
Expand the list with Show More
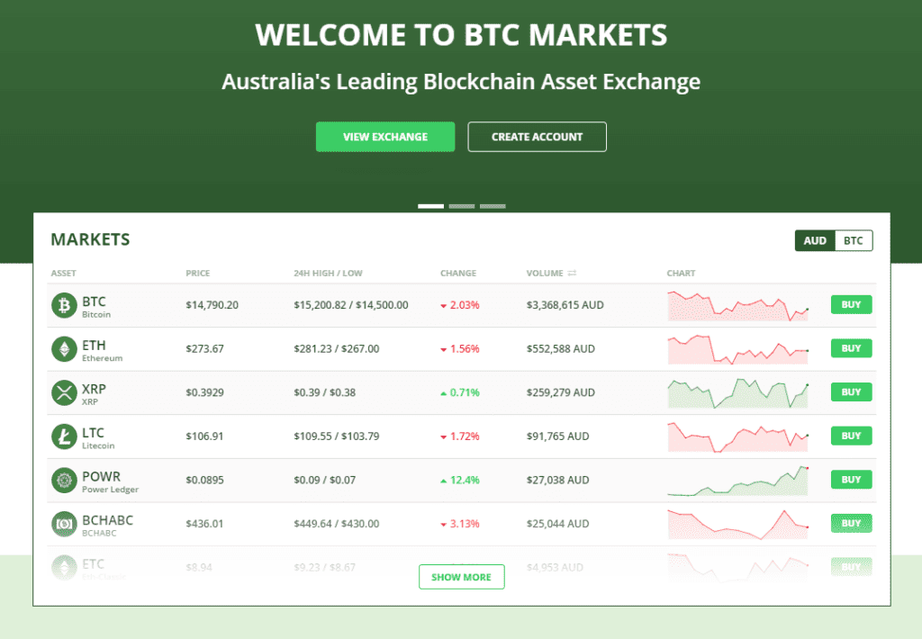click(x=461, y=577)
